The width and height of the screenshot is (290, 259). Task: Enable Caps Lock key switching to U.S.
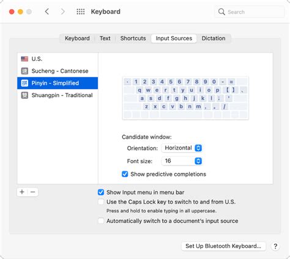coord(101,202)
